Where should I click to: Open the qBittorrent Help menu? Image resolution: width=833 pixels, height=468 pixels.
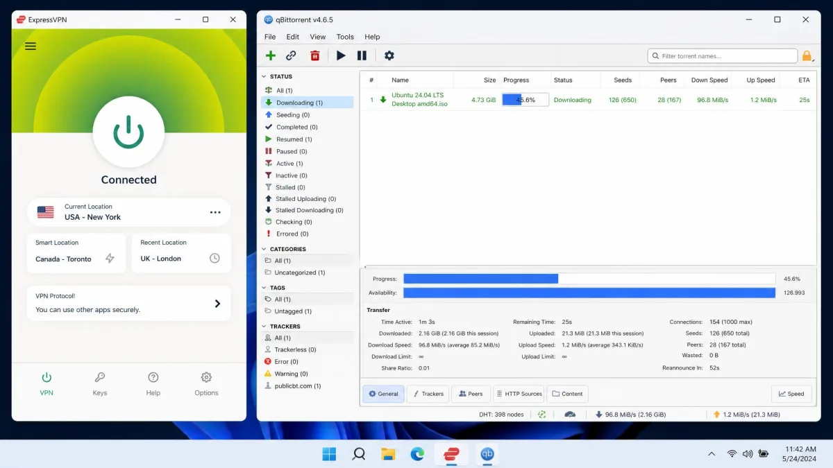[x=372, y=37]
